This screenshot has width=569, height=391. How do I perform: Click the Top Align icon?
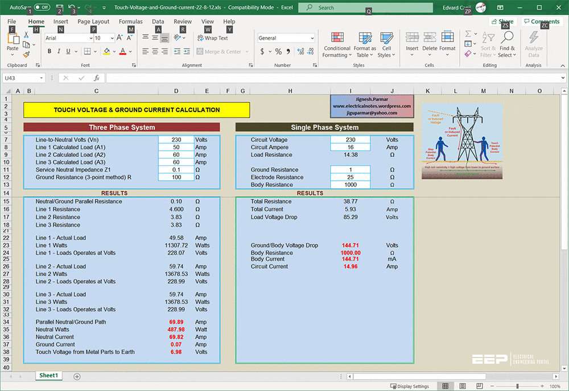point(146,38)
